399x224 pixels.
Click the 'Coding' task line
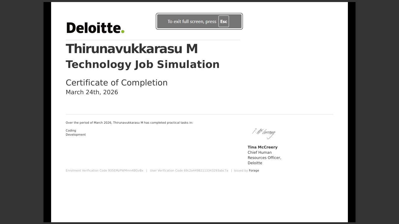click(x=71, y=131)
